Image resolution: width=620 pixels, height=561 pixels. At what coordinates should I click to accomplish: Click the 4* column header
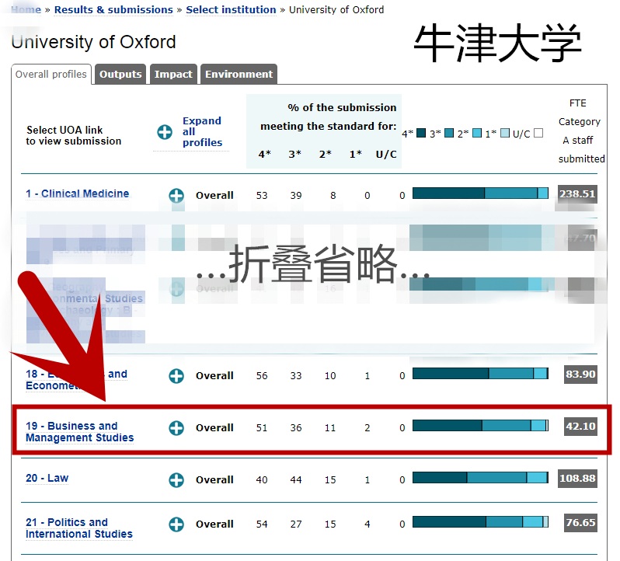coord(264,154)
